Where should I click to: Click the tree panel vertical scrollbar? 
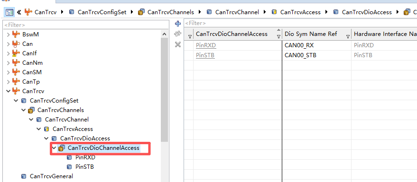point(164,90)
